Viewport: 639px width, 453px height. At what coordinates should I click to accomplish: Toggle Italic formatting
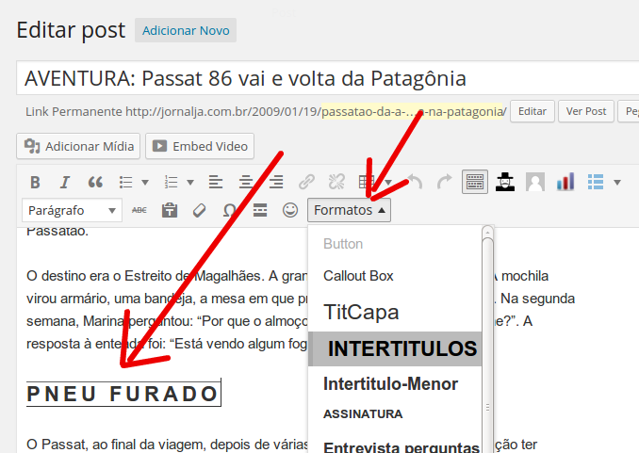tap(65, 182)
